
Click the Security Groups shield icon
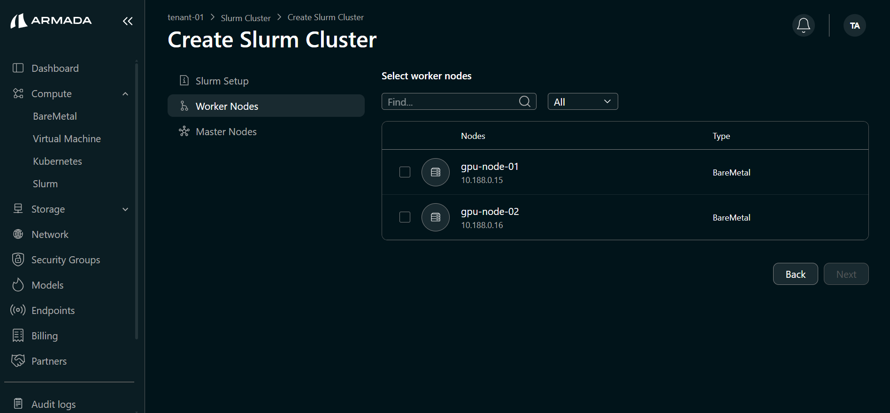click(x=18, y=260)
